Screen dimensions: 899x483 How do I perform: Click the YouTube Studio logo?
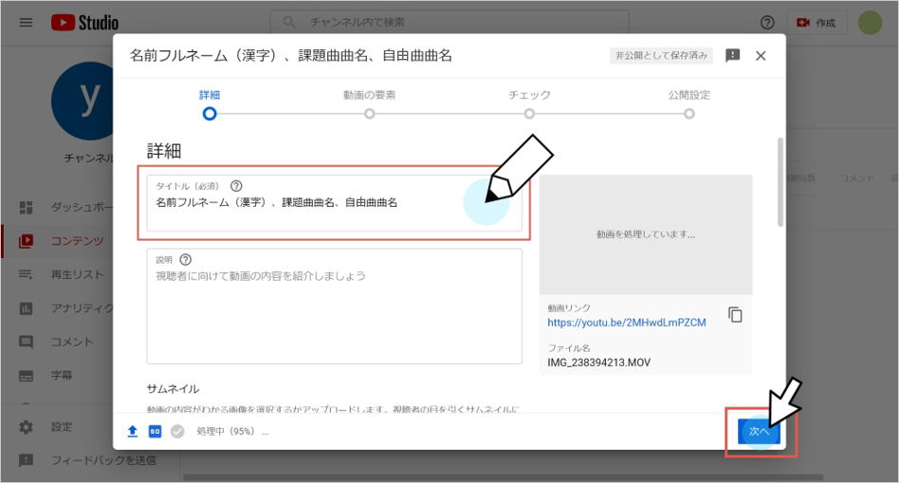[x=84, y=22]
